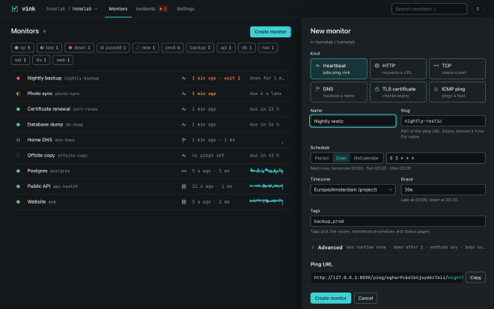Viewport: 494px width, 309px height.
Task: Click the Public API latency sparkline
Action: tap(266, 186)
